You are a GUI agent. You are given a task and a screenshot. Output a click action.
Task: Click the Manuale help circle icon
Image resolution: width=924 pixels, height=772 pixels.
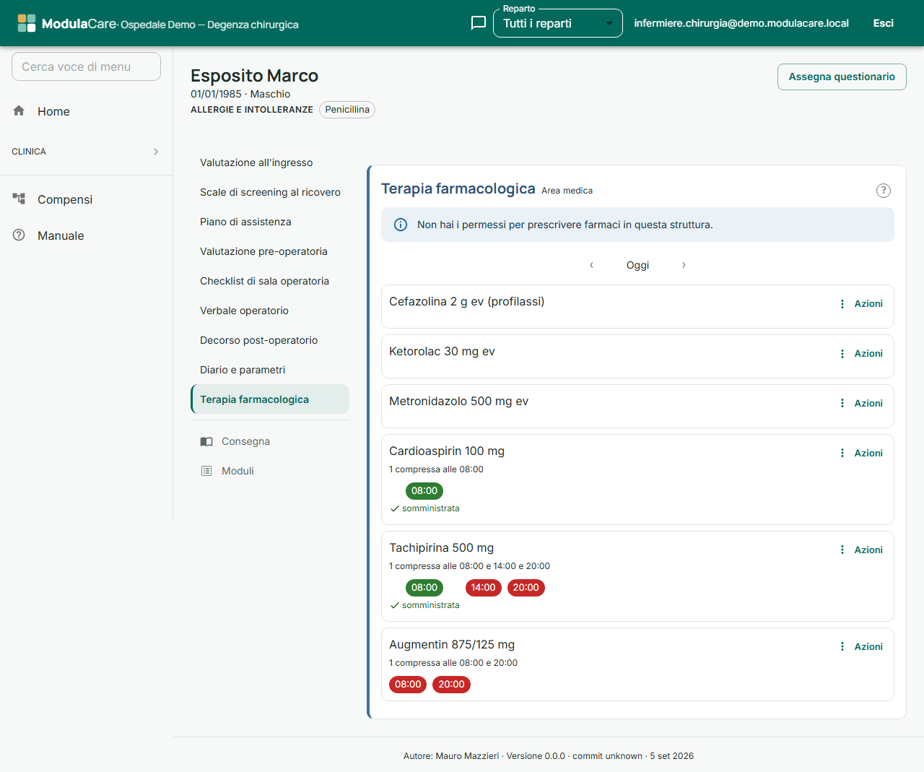tap(19, 235)
